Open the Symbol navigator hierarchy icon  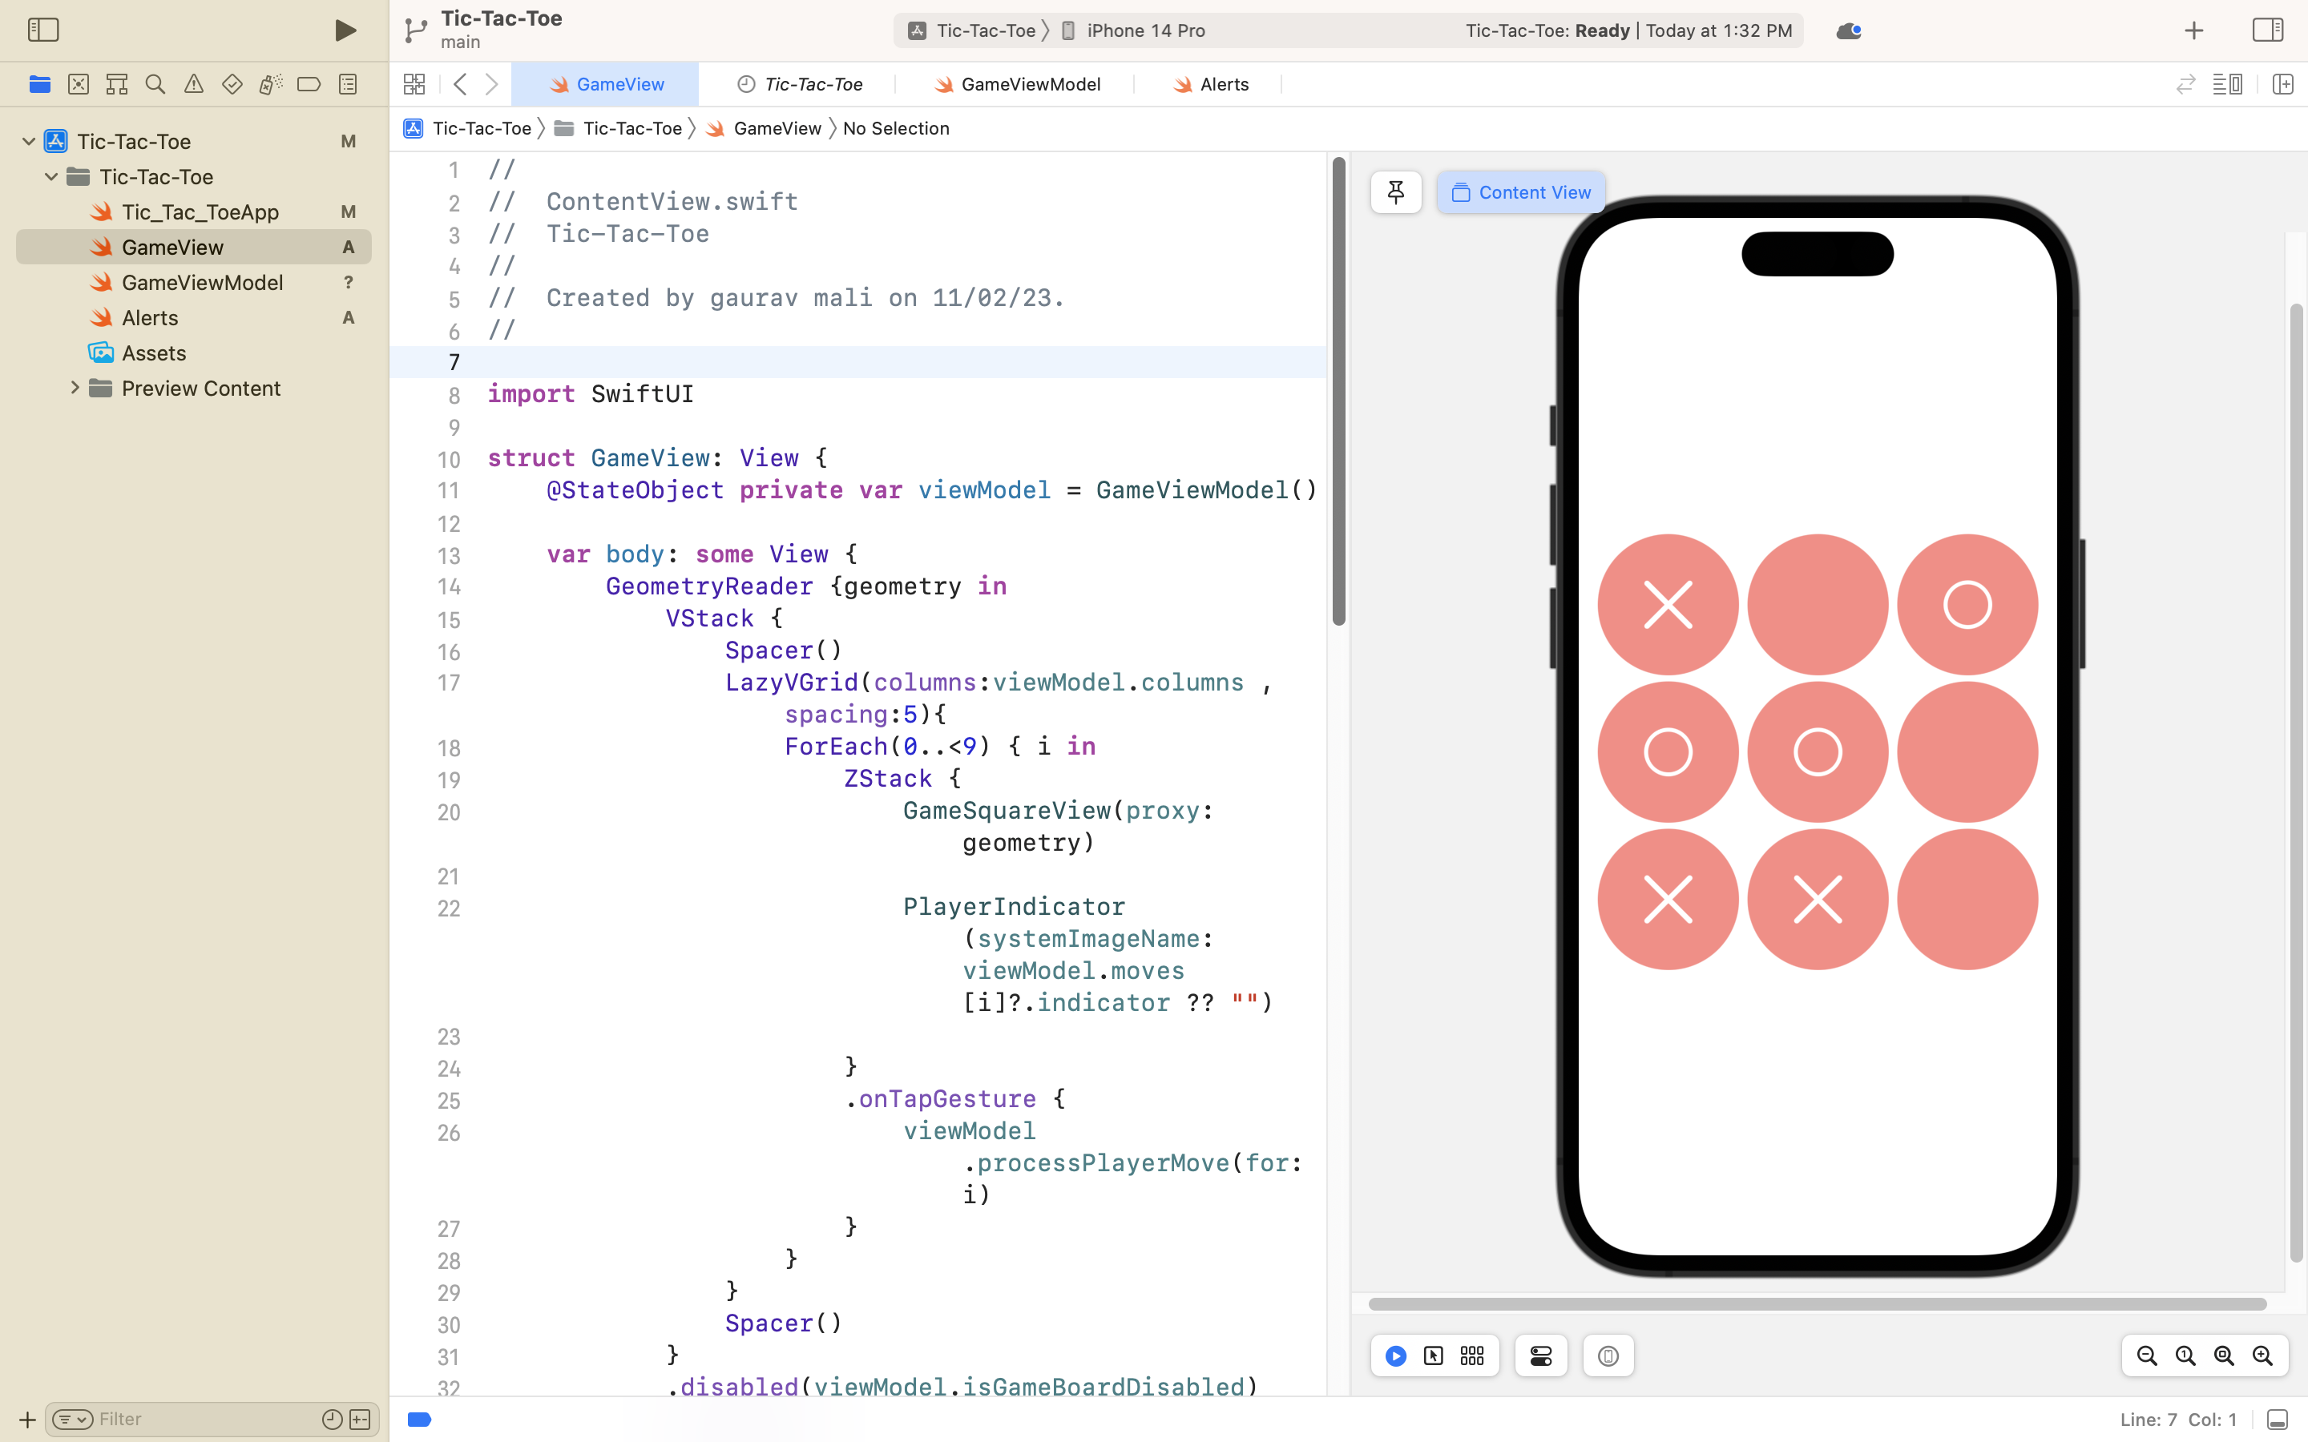click(x=116, y=84)
